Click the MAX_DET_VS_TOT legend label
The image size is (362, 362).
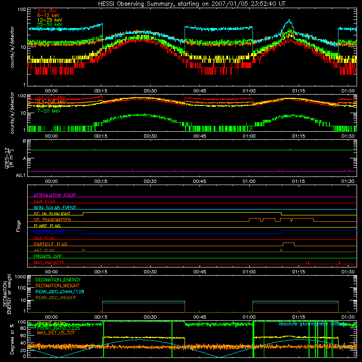pyautogui.click(x=56, y=333)
